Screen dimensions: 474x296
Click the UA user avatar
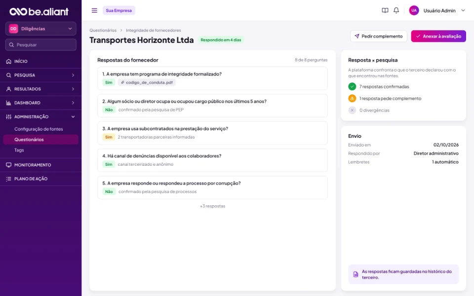click(414, 10)
